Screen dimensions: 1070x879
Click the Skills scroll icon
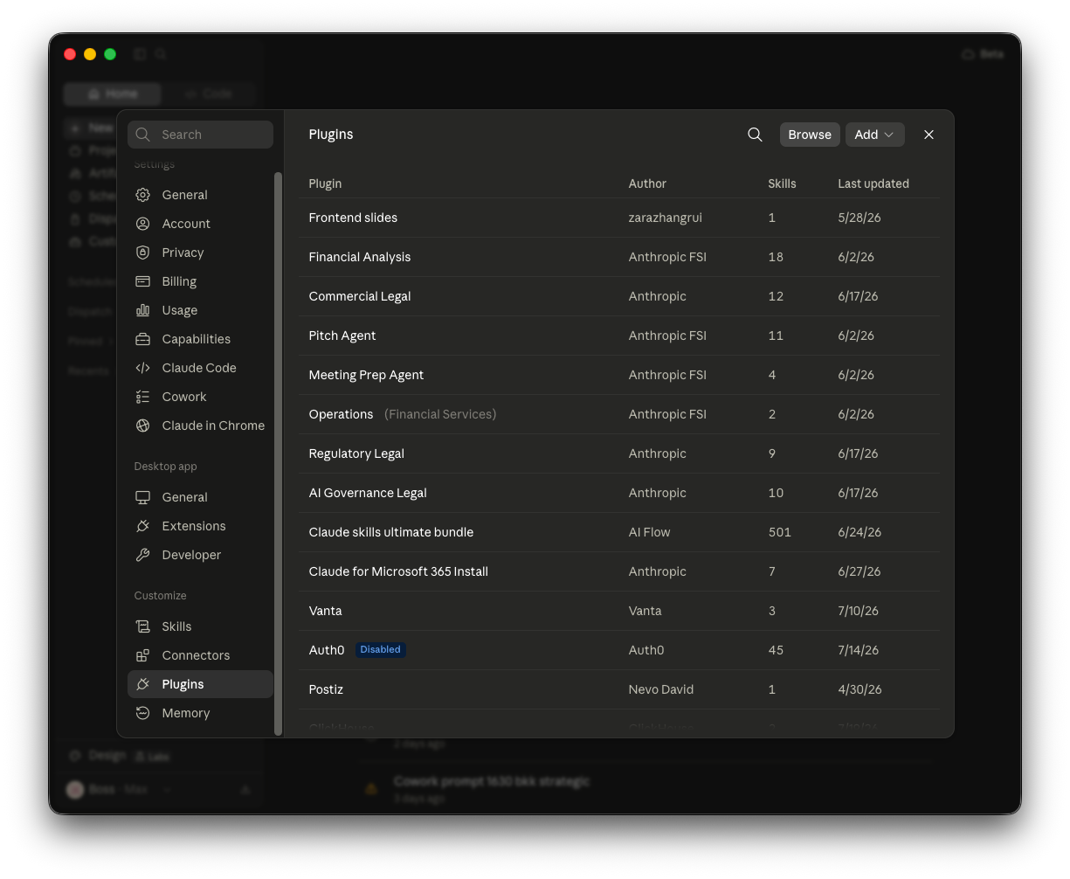tap(143, 626)
